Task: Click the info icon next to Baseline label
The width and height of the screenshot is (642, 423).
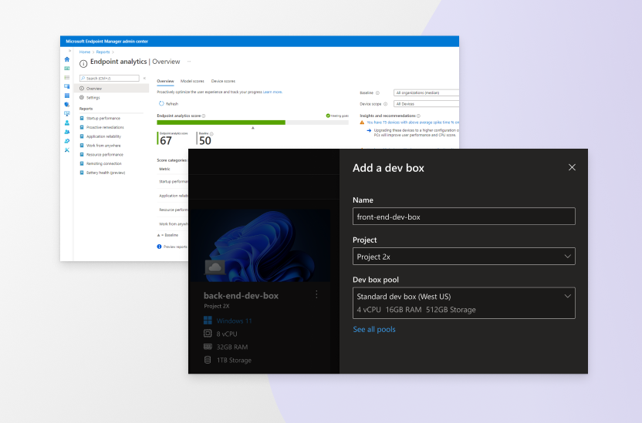Action: click(377, 92)
